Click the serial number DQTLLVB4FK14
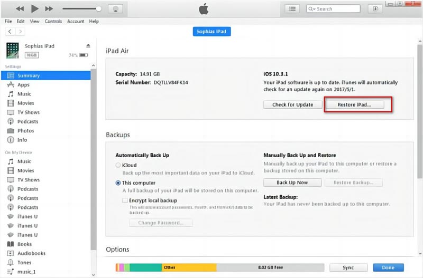This screenshot has height=278, width=423. pyautogui.click(x=171, y=83)
